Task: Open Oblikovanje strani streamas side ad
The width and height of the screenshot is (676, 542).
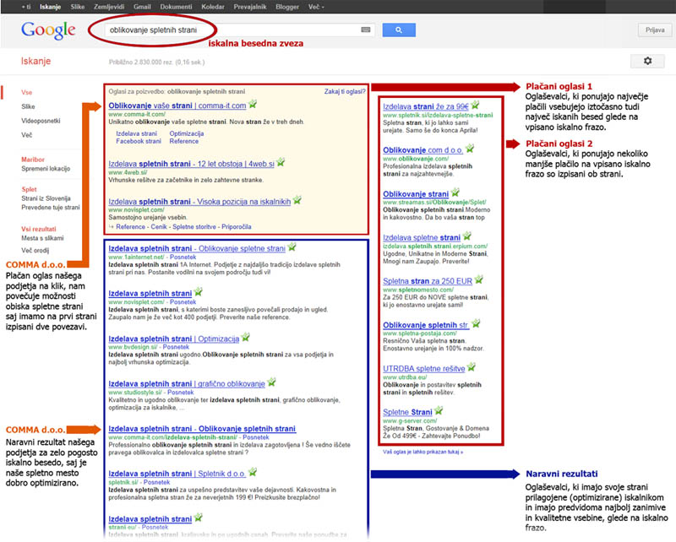Action: click(x=416, y=194)
